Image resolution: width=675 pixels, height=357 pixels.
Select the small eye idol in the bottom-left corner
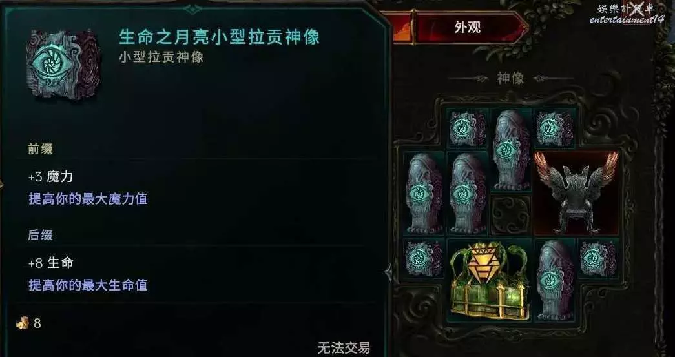click(x=424, y=258)
